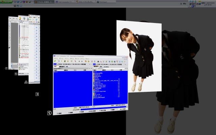Sort the left panel by the 日期 date column
The image size is (216, 135).
[85, 70]
